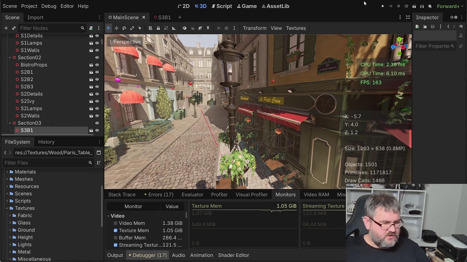Expand the Ground texture folder
467x262 pixels.
[x=10, y=230]
